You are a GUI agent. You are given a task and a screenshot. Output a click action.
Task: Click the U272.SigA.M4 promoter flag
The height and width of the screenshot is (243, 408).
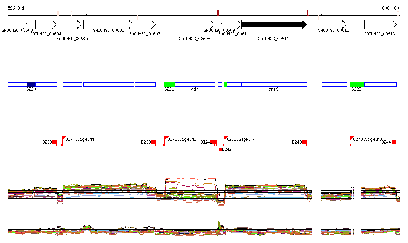pyautogui.click(x=225, y=138)
